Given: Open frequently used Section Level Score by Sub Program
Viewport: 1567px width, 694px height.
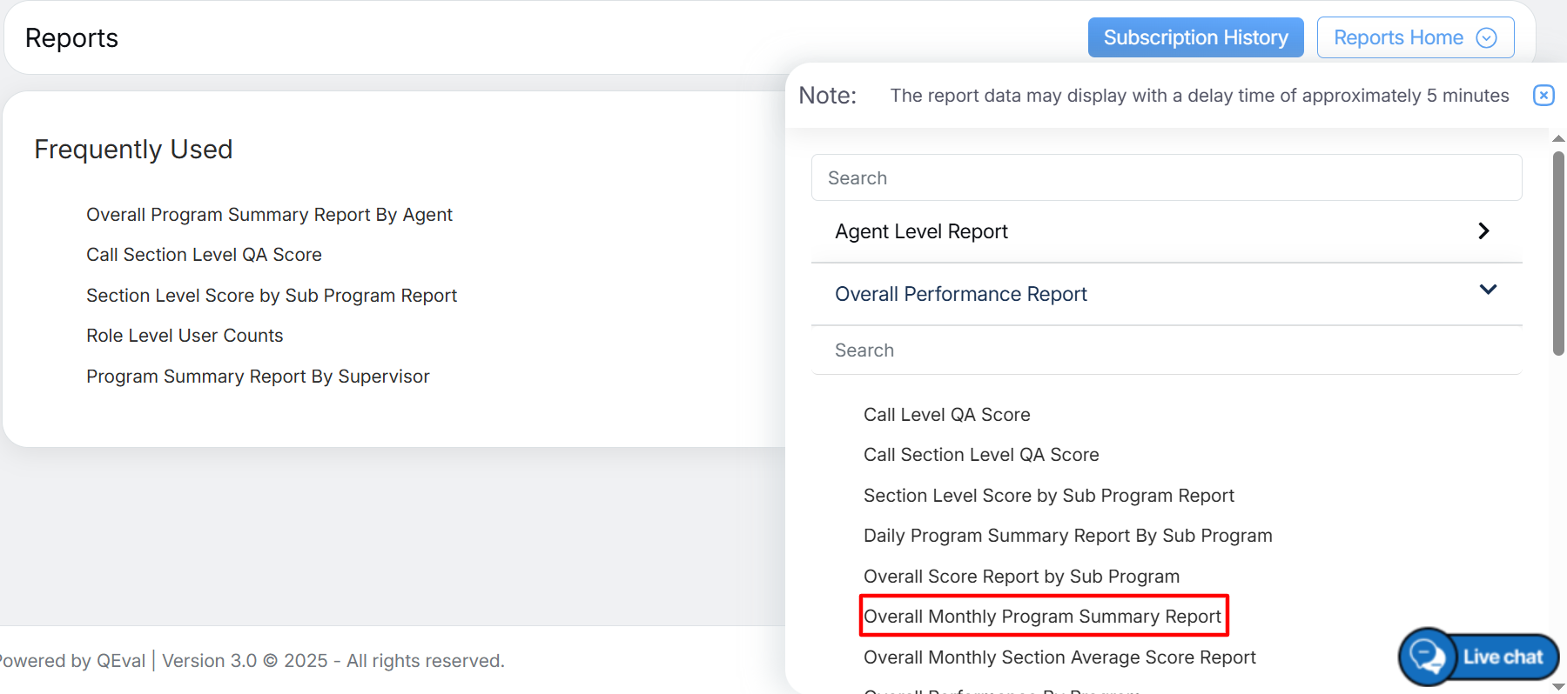Looking at the screenshot, I should pyautogui.click(x=271, y=296).
